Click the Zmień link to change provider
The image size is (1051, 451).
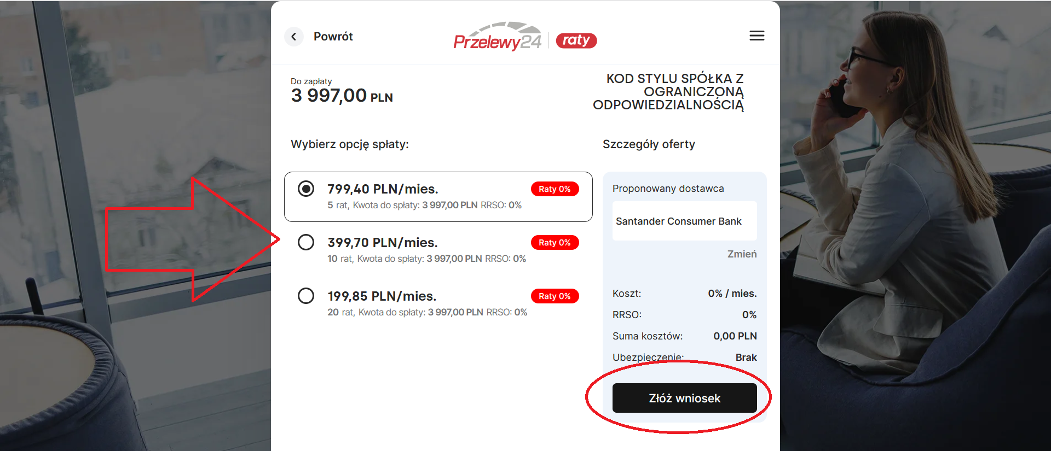(742, 254)
